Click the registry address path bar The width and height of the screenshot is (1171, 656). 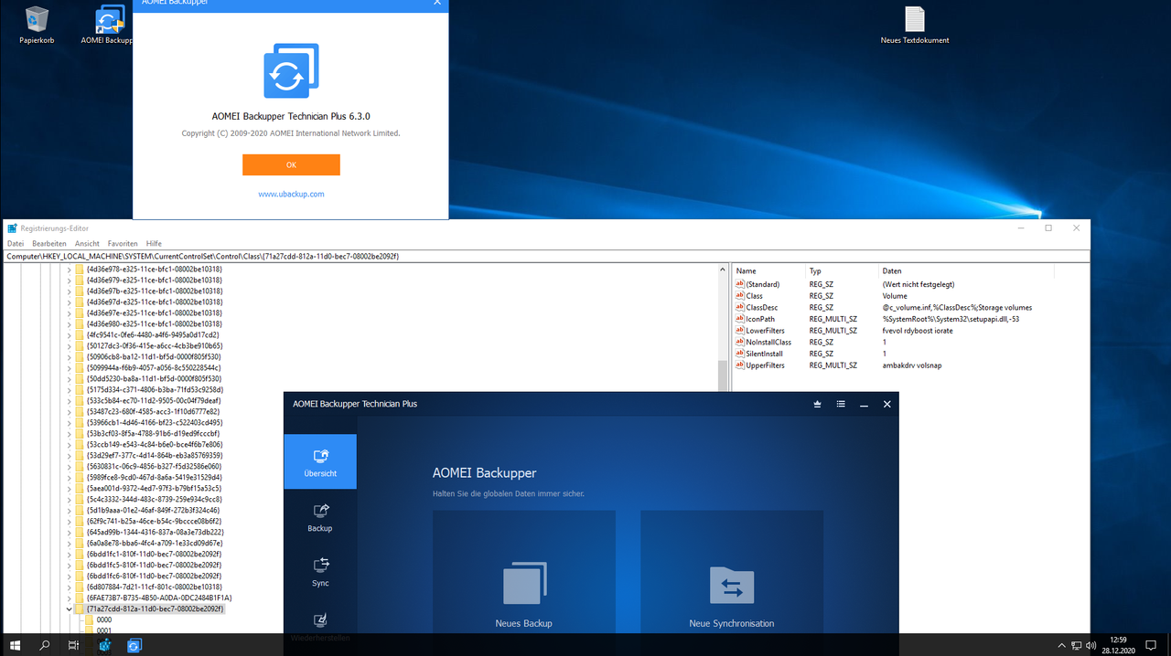pos(546,257)
